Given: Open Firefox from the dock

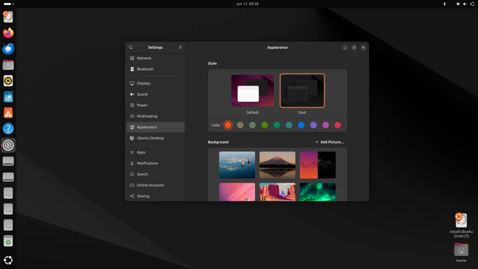Looking at the screenshot, I should pyautogui.click(x=8, y=33).
